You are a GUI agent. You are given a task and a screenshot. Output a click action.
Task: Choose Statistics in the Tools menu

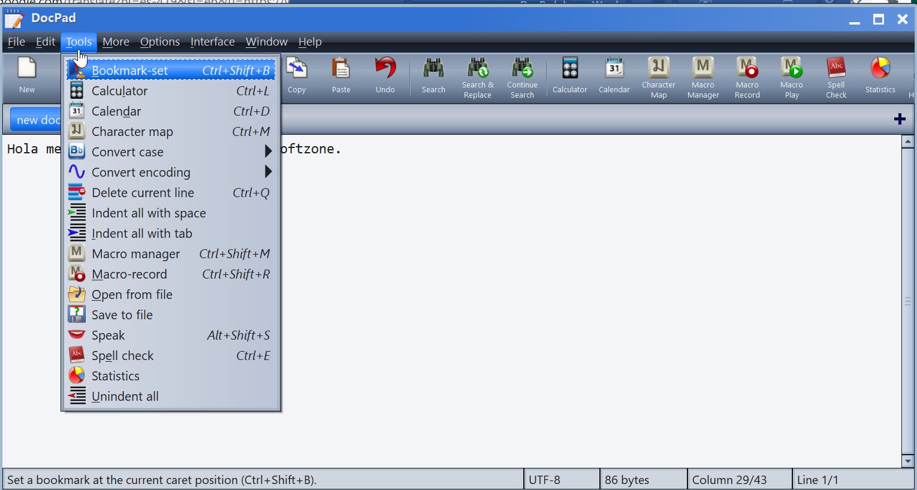click(171, 376)
